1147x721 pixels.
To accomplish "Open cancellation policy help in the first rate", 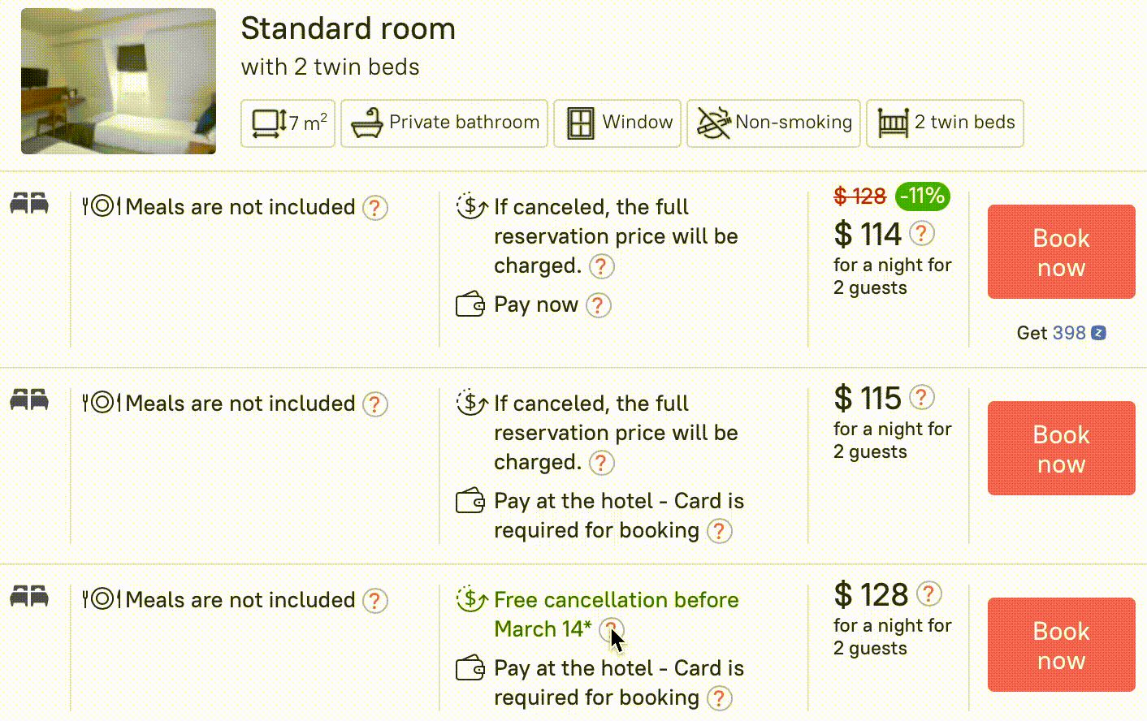I will coord(601,266).
